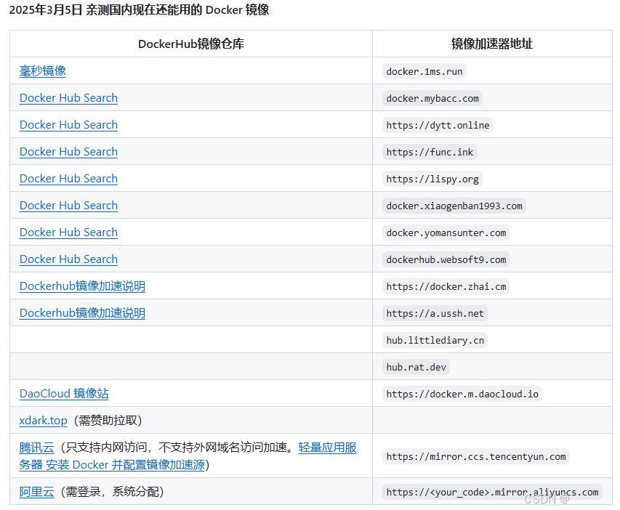
Task: Open Docker Hub Search link for docker.xiaogenban1993.com
Action: pyautogui.click(x=68, y=206)
